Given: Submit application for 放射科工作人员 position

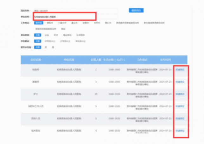Looking at the screenshot, I should 180,106.
